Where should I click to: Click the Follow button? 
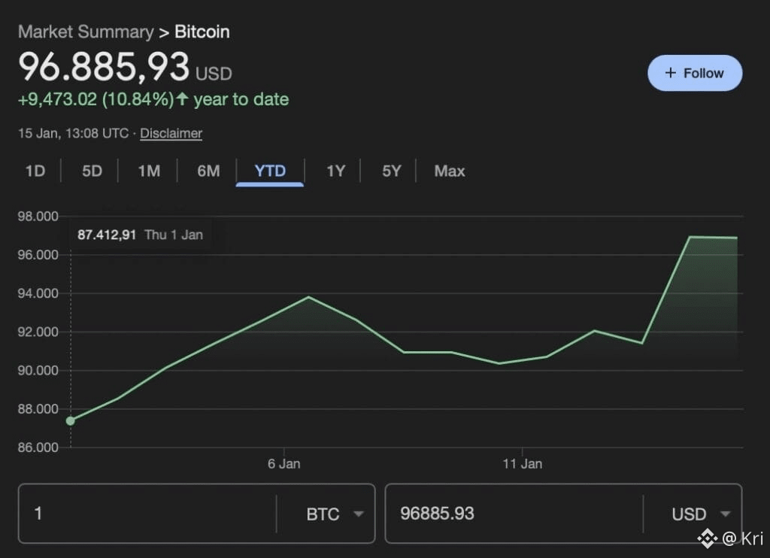tap(695, 73)
